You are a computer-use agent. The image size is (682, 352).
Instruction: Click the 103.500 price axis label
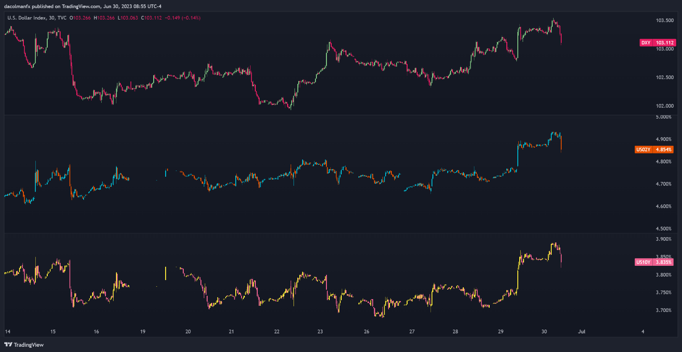point(664,20)
